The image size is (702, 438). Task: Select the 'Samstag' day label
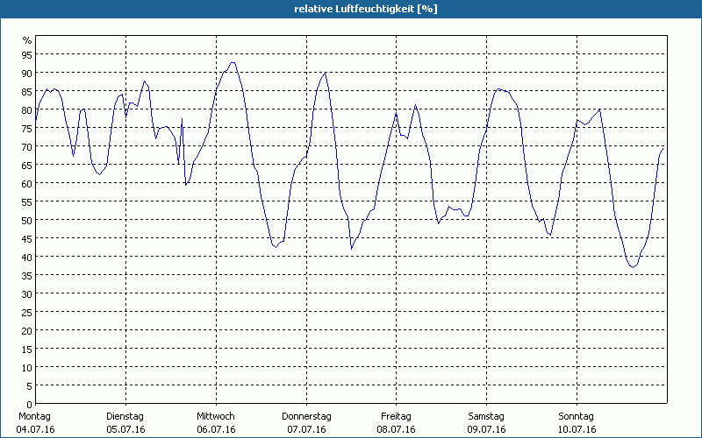coord(486,416)
